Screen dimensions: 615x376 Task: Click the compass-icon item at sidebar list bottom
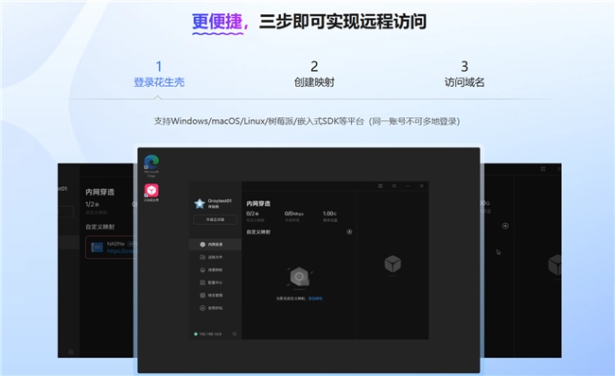[211, 308]
